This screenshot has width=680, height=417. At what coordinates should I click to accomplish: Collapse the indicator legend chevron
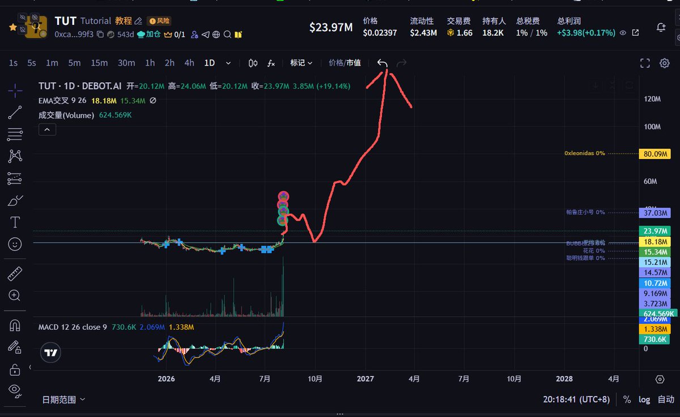47,130
